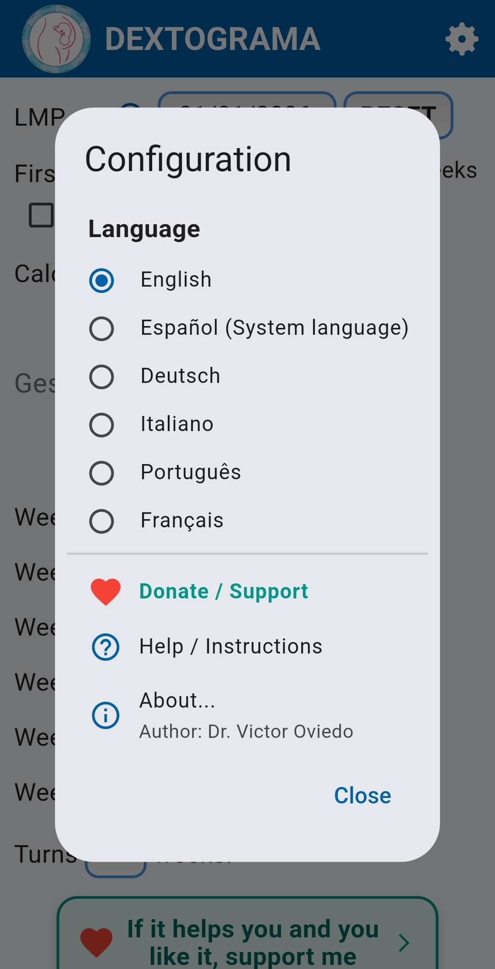The width and height of the screenshot is (495, 969).
Task: Open Help / Instructions entry
Action: (x=231, y=647)
